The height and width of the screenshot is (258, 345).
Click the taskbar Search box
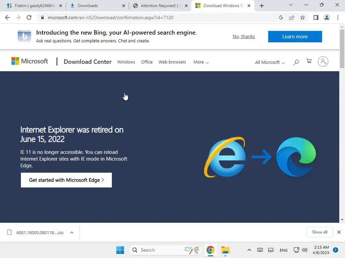pos(165,250)
